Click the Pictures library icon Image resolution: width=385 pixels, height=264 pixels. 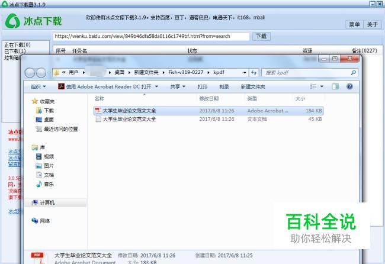click(x=38, y=166)
